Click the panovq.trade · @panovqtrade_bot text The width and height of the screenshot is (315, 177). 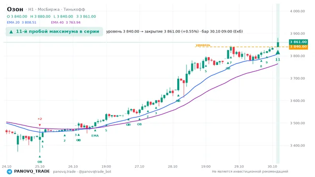coord(82,172)
